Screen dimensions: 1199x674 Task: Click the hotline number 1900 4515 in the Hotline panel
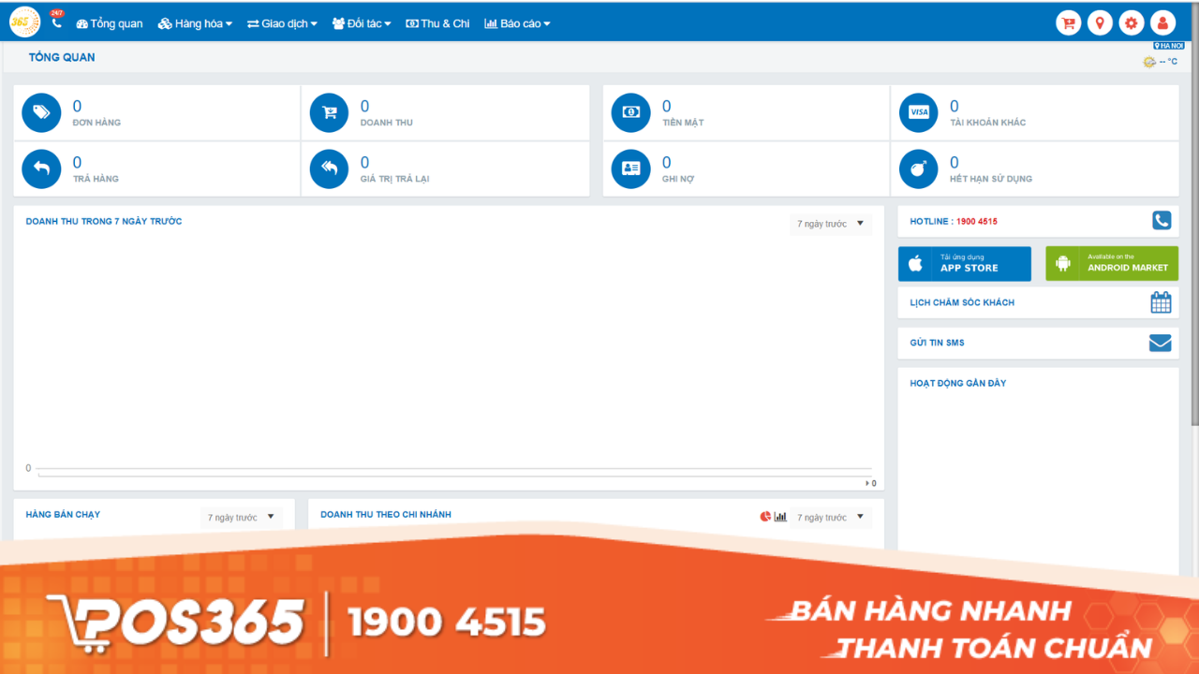click(977, 222)
